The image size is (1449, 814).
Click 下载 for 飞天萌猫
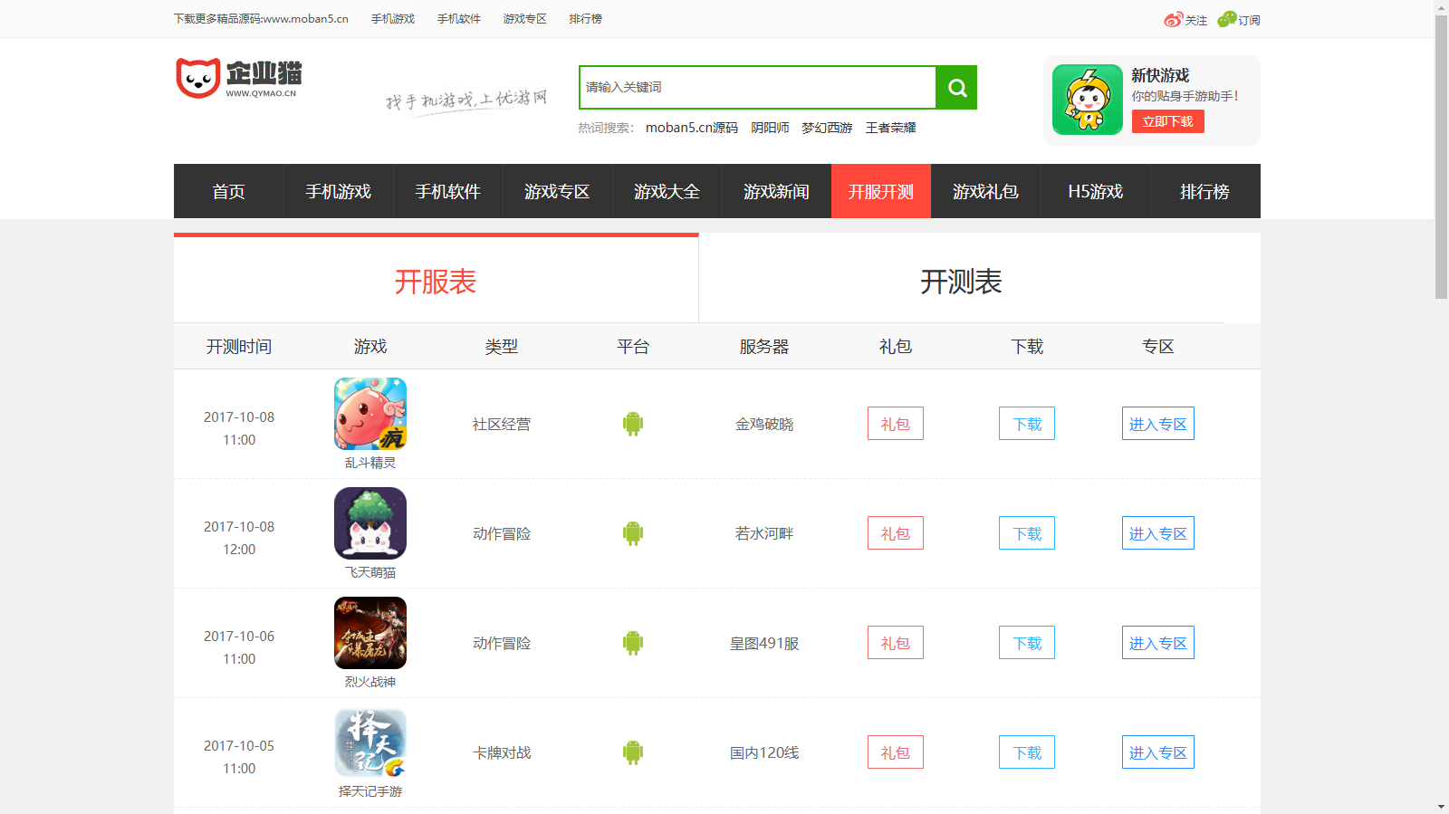[x=1027, y=533]
